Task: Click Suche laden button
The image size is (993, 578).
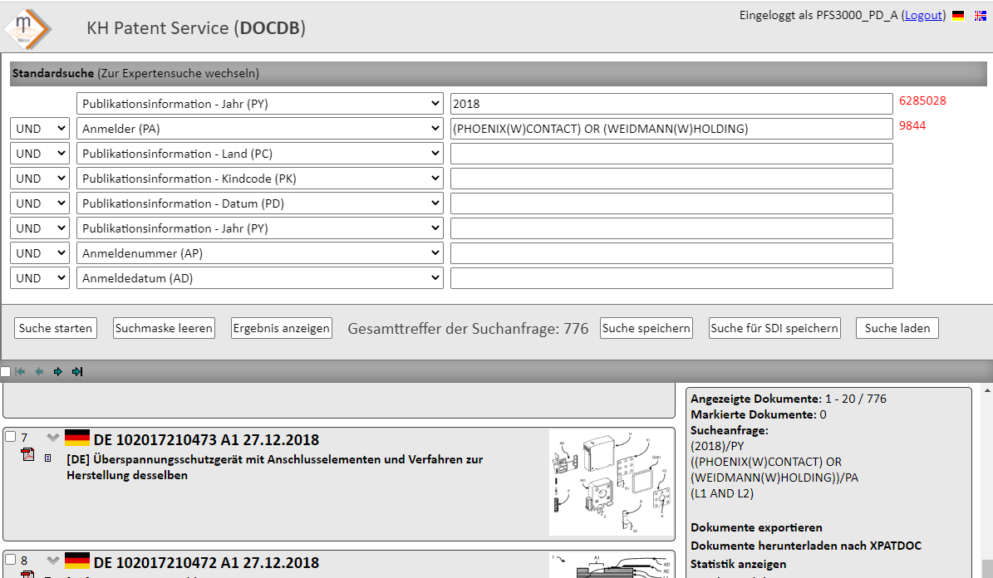Action: (897, 328)
